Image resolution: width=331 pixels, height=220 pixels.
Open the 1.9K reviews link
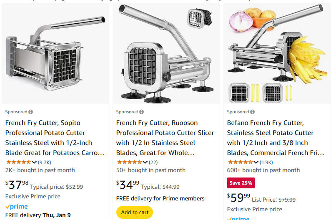[266, 162]
